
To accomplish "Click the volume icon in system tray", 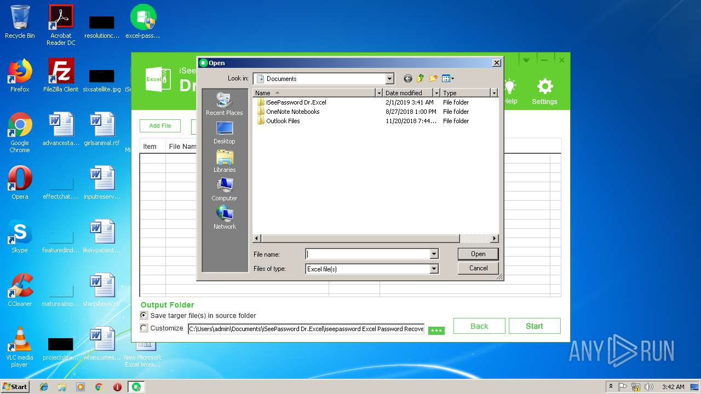I will tap(648, 387).
